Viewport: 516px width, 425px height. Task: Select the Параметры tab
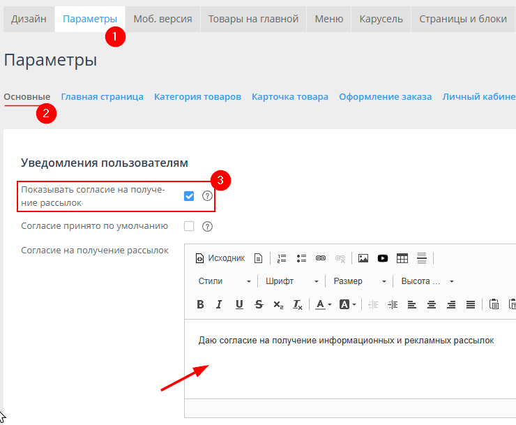(90, 19)
